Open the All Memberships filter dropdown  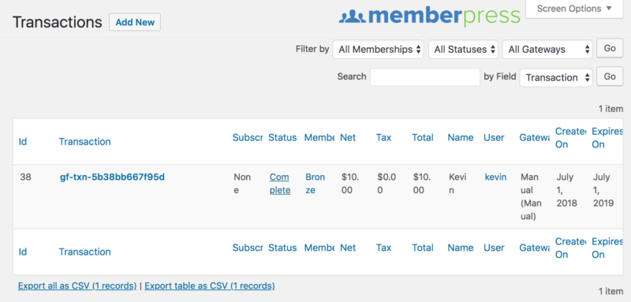click(379, 50)
